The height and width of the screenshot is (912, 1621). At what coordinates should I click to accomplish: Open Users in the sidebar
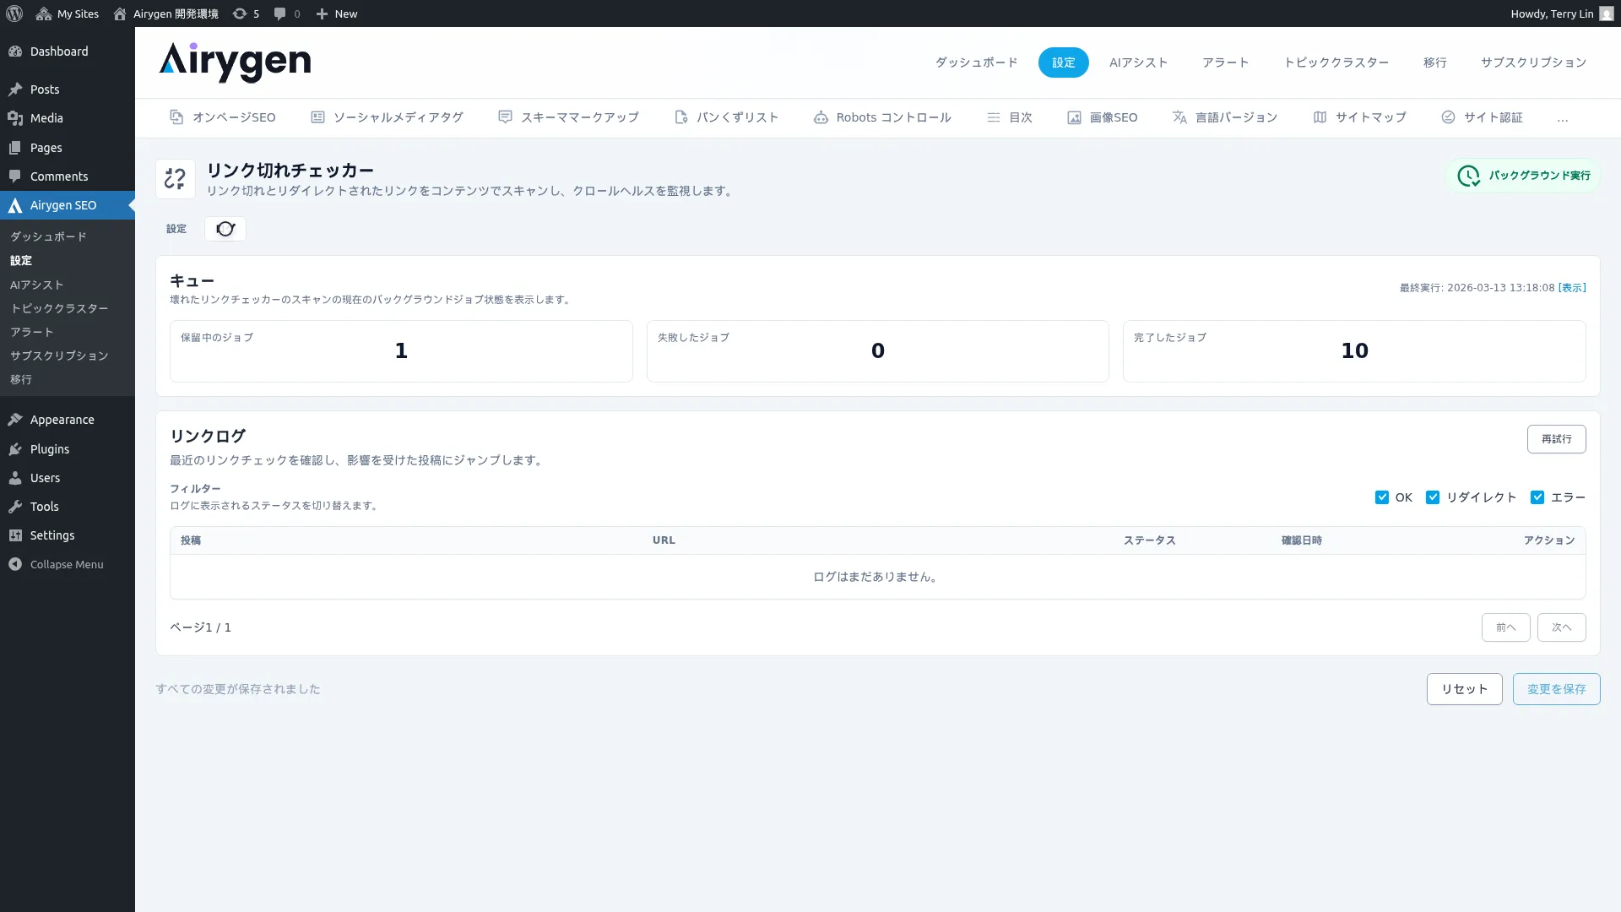tap(68, 478)
